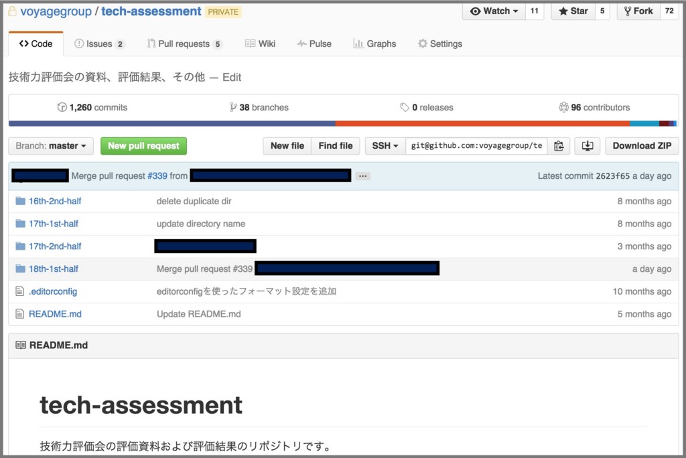Click the 16th-2nd-half folder icon
The height and width of the screenshot is (458, 686).
(20, 202)
